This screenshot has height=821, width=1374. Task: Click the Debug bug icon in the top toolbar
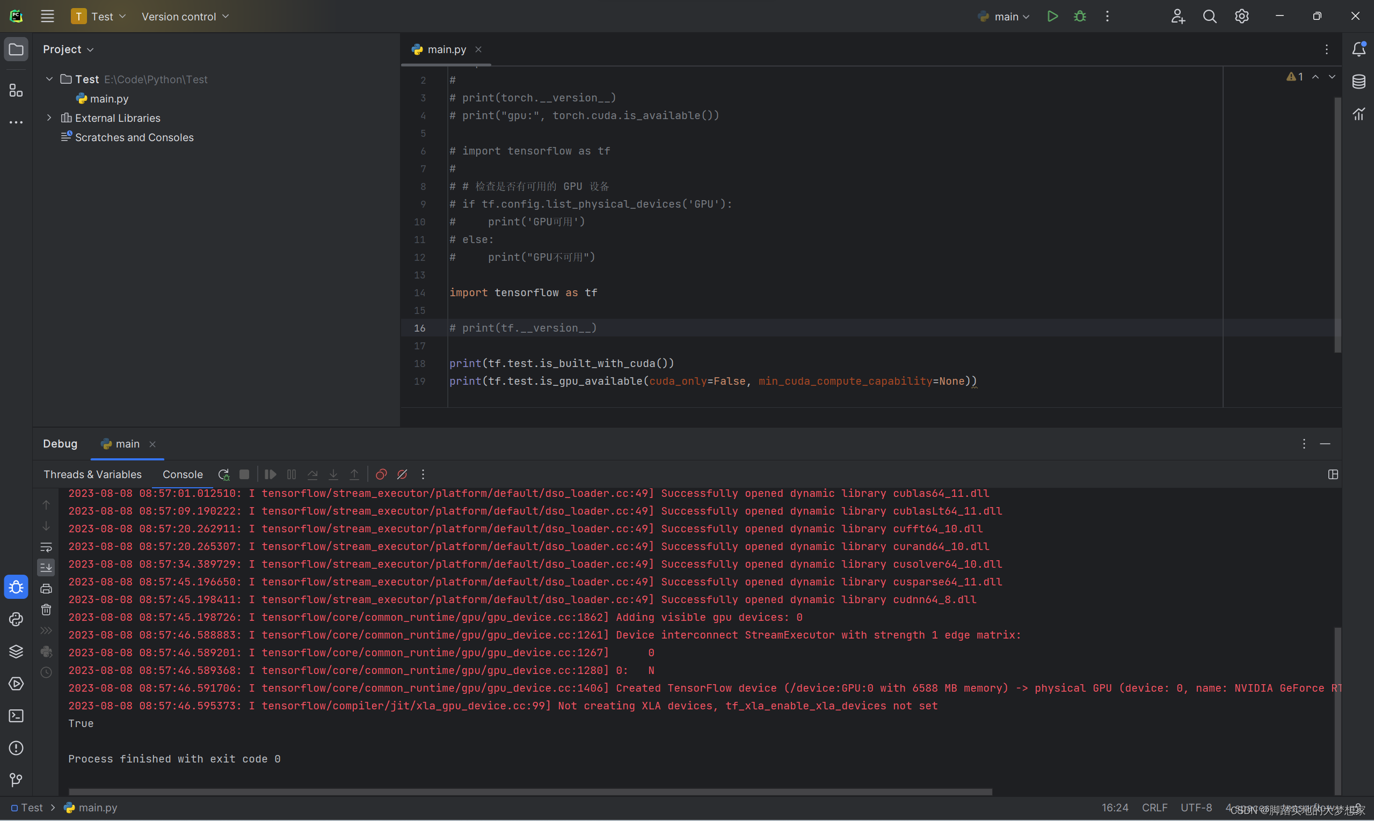(x=1079, y=16)
